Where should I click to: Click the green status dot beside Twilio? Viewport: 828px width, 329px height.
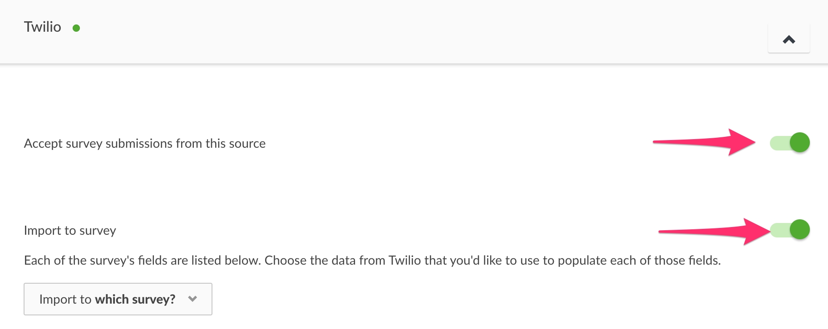(x=76, y=28)
